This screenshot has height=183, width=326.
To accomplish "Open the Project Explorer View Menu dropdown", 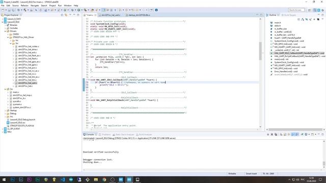I will coord(70,15).
